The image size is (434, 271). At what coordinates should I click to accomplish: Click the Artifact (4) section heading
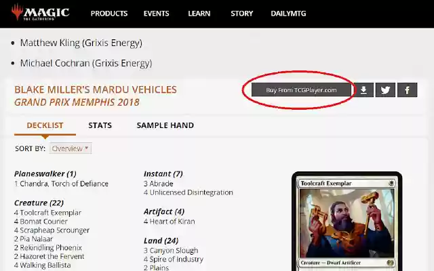coord(164,212)
